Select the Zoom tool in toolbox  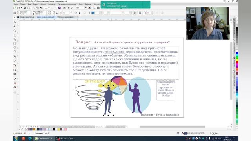point(15,31)
